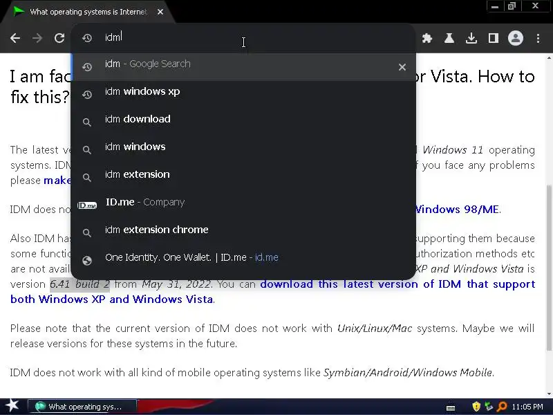Choose suggestion 'idm extension'
Screen dimensions: 553x415
tap(243, 177)
